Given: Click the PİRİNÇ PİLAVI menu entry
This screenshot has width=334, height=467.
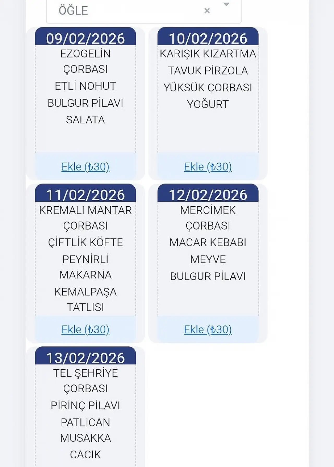Looking at the screenshot, I should coord(85,405).
